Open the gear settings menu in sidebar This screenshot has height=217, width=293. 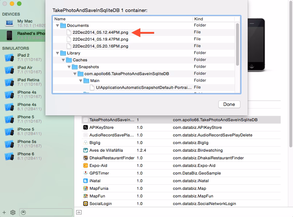coord(13,212)
